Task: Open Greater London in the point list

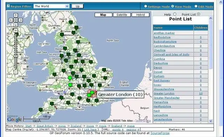Action: click(x=164, y=93)
